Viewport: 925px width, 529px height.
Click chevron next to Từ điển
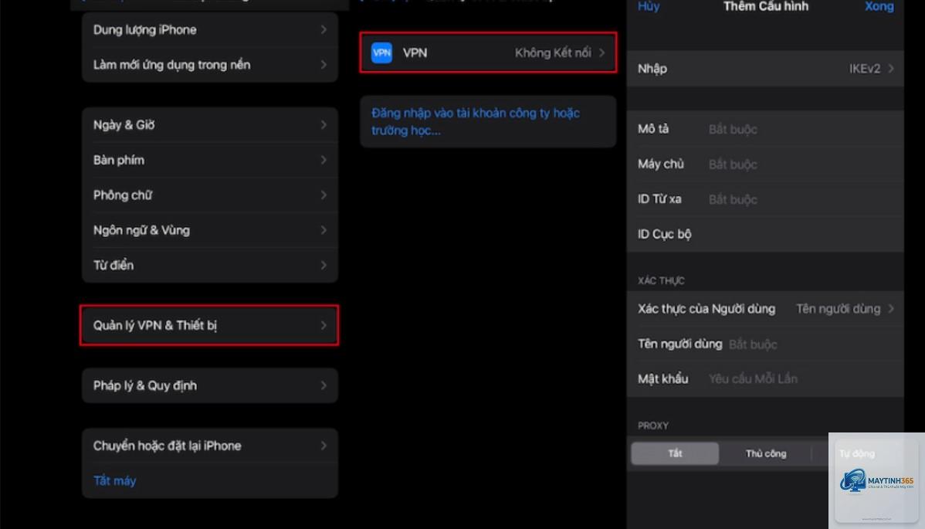[x=324, y=266]
